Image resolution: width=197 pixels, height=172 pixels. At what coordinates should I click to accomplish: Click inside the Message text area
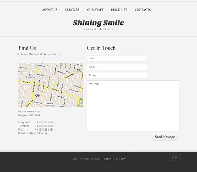point(133,106)
